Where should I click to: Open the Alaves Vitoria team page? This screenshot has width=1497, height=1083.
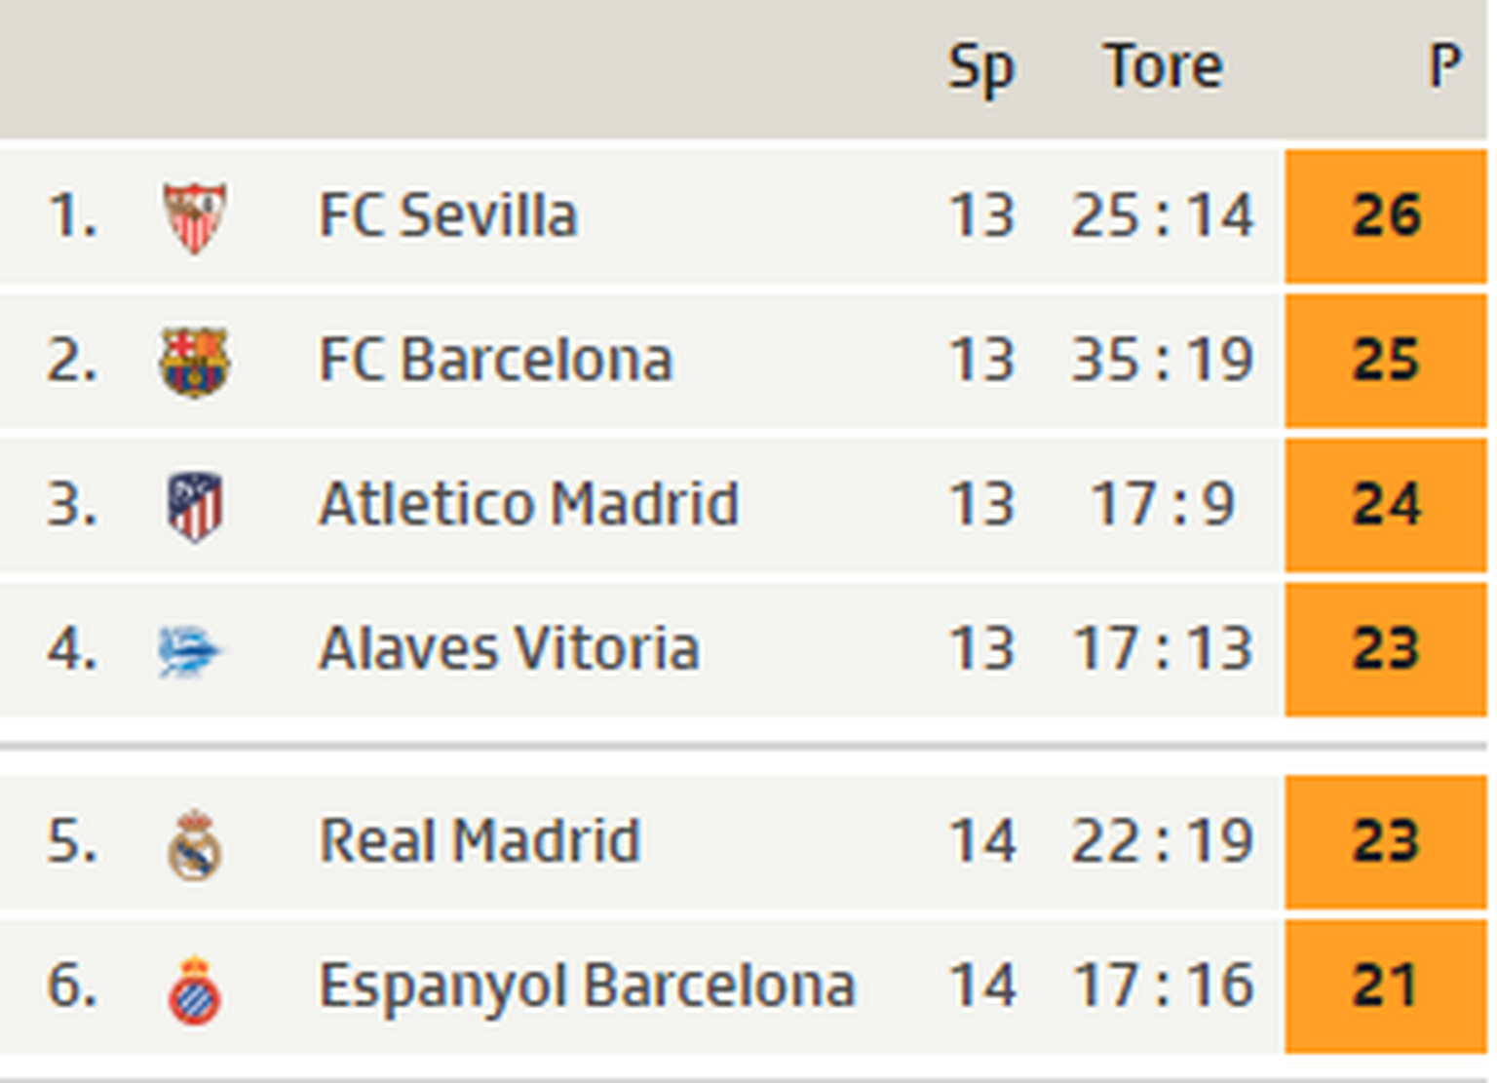(x=509, y=648)
